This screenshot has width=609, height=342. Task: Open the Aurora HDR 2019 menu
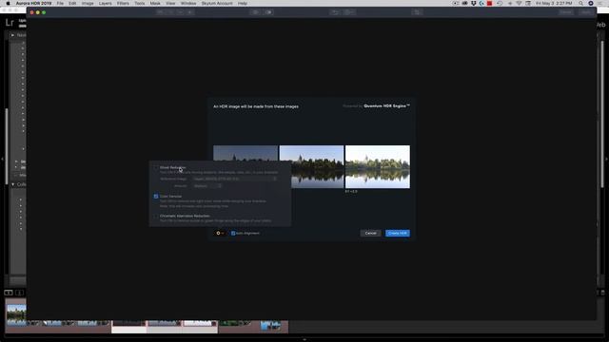pos(33,3)
